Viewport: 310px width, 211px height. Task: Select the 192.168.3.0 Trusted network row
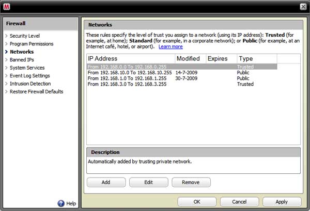127,84
